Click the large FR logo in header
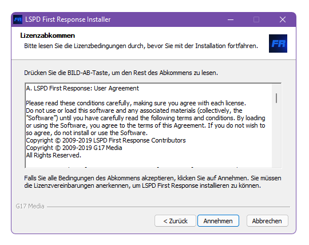 [x=278, y=44]
